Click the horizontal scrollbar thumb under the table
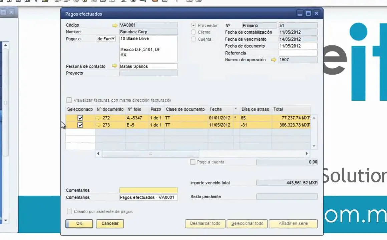 [150, 154]
